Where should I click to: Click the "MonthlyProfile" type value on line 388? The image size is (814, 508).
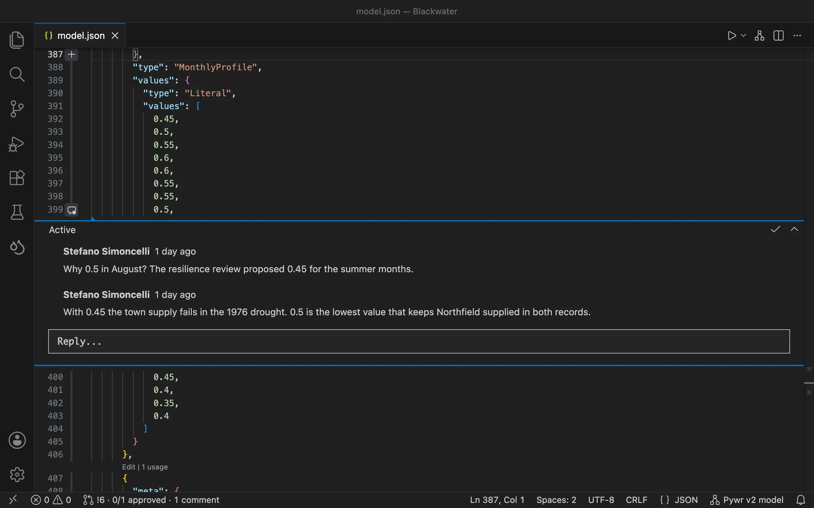pyautogui.click(x=215, y=67)
